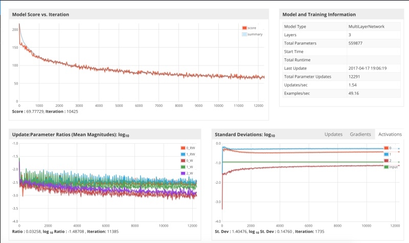This screenshot has width=409, height=243.
Task: Select the 1.54 updates per second value
Action: (x=352, y=85)
